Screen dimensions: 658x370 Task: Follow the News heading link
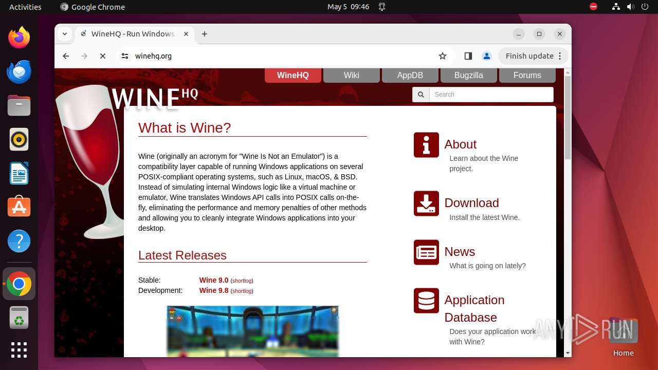pos(460,252)
